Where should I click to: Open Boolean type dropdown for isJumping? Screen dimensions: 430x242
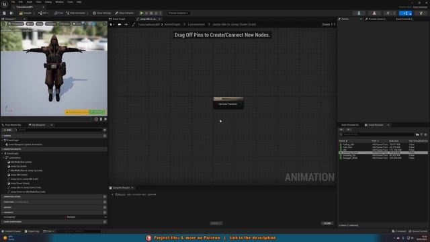pos(71,217)
